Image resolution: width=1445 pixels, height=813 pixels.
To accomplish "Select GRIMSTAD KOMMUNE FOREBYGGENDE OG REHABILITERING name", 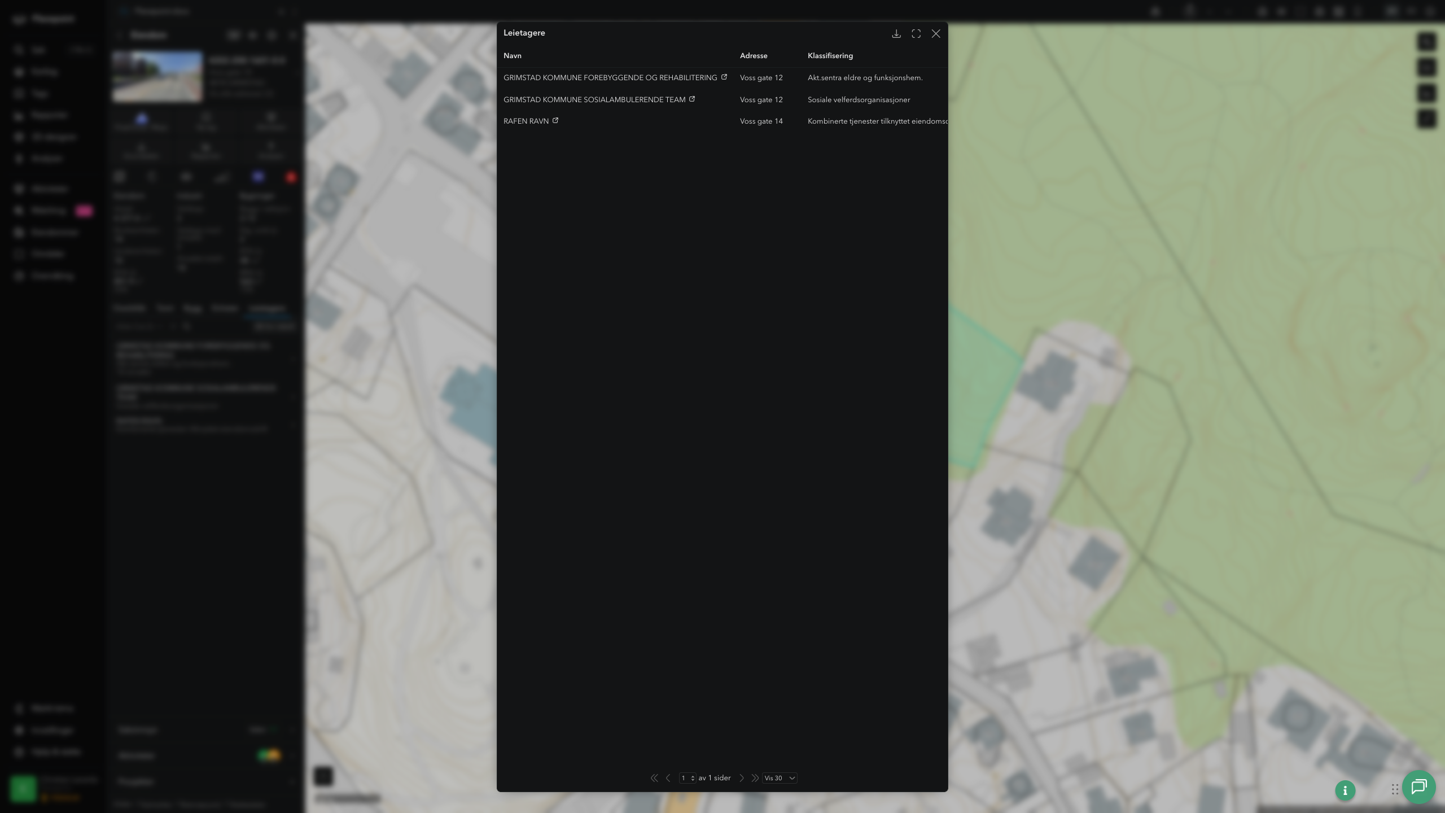I will (x=610, y=78).
